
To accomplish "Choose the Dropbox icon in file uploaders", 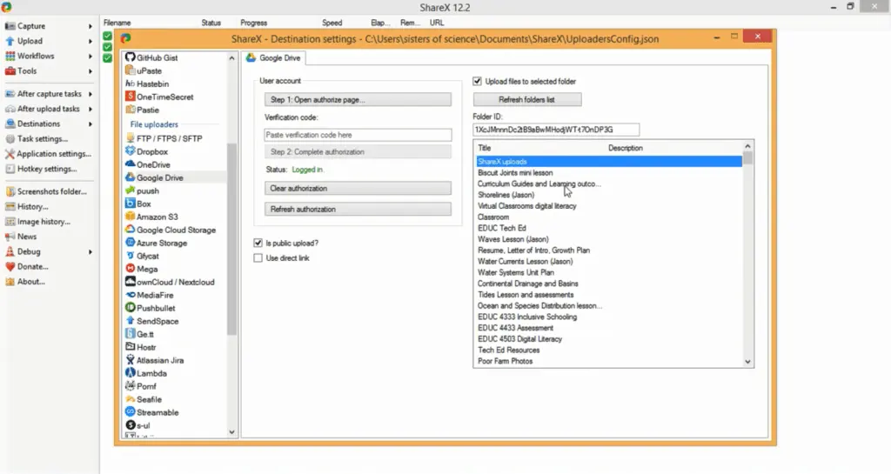I will (x=131, y=151).
